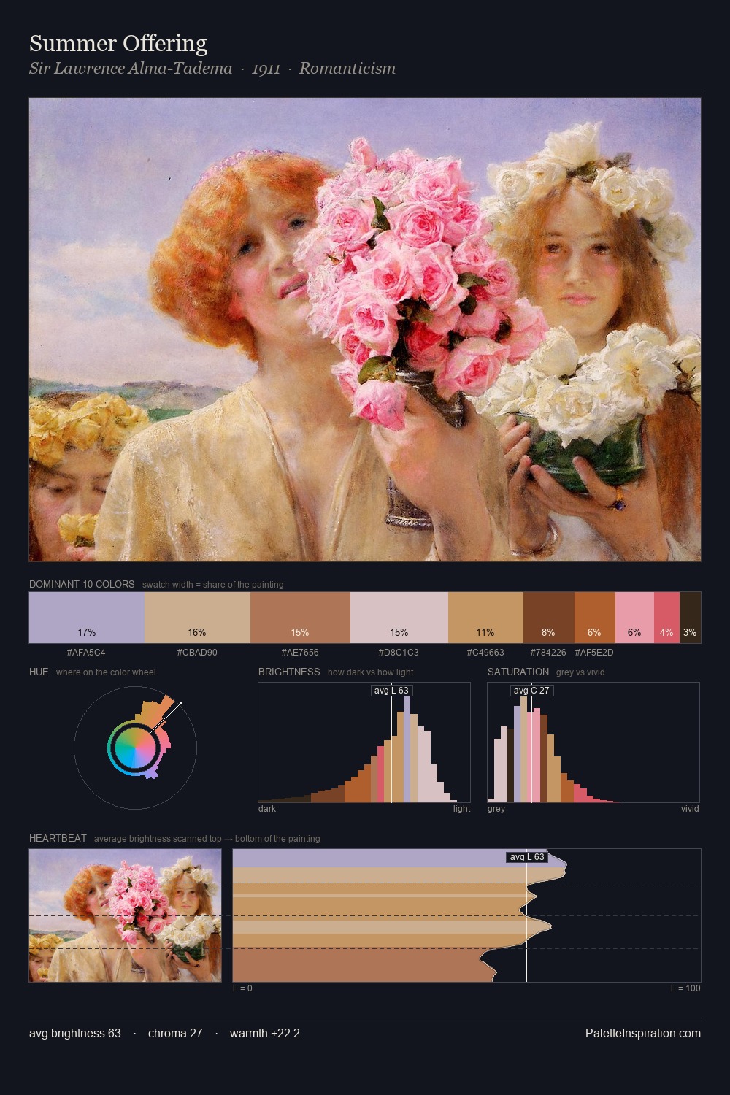Click hex code #AE7656
The image size is (730, 1095).
(x=300, y=653)
